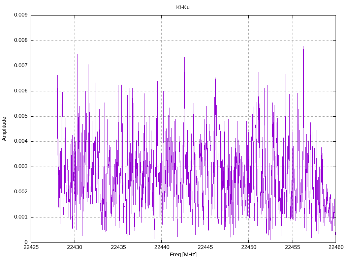Click y-axis tick label 0.004
345x259 pixels.
point(21,141)
